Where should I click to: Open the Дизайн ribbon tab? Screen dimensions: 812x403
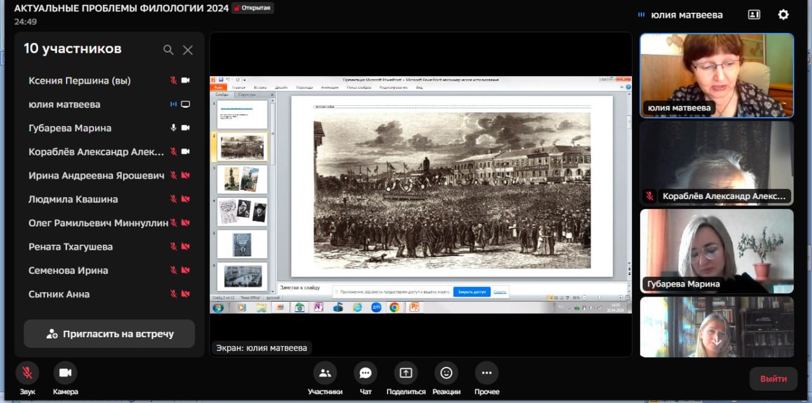(282, 87)
